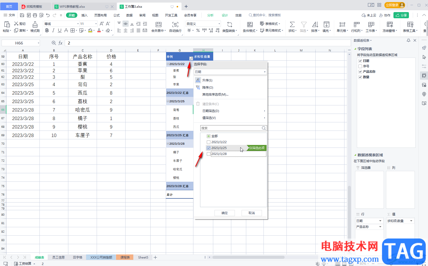Viewport: 428px width, 266px height.
Task: Click the Conditional Formatting (条件格式) icon
Action: pos(250,24)
